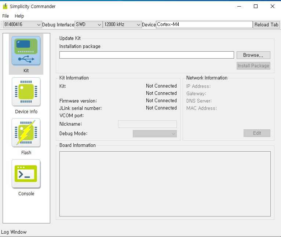Click the Nickname text field
The width and height of the screenshot is (281, 237).
147,124
